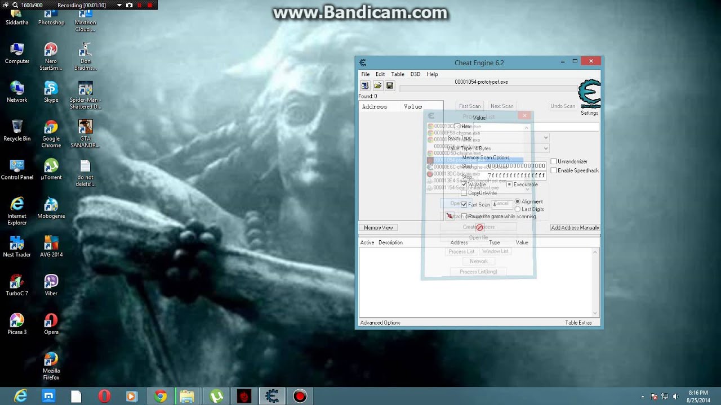This screenshot has width=721, height=405.
Task: Click the floppy disk save table icon
Action: (x=390, y=85)
